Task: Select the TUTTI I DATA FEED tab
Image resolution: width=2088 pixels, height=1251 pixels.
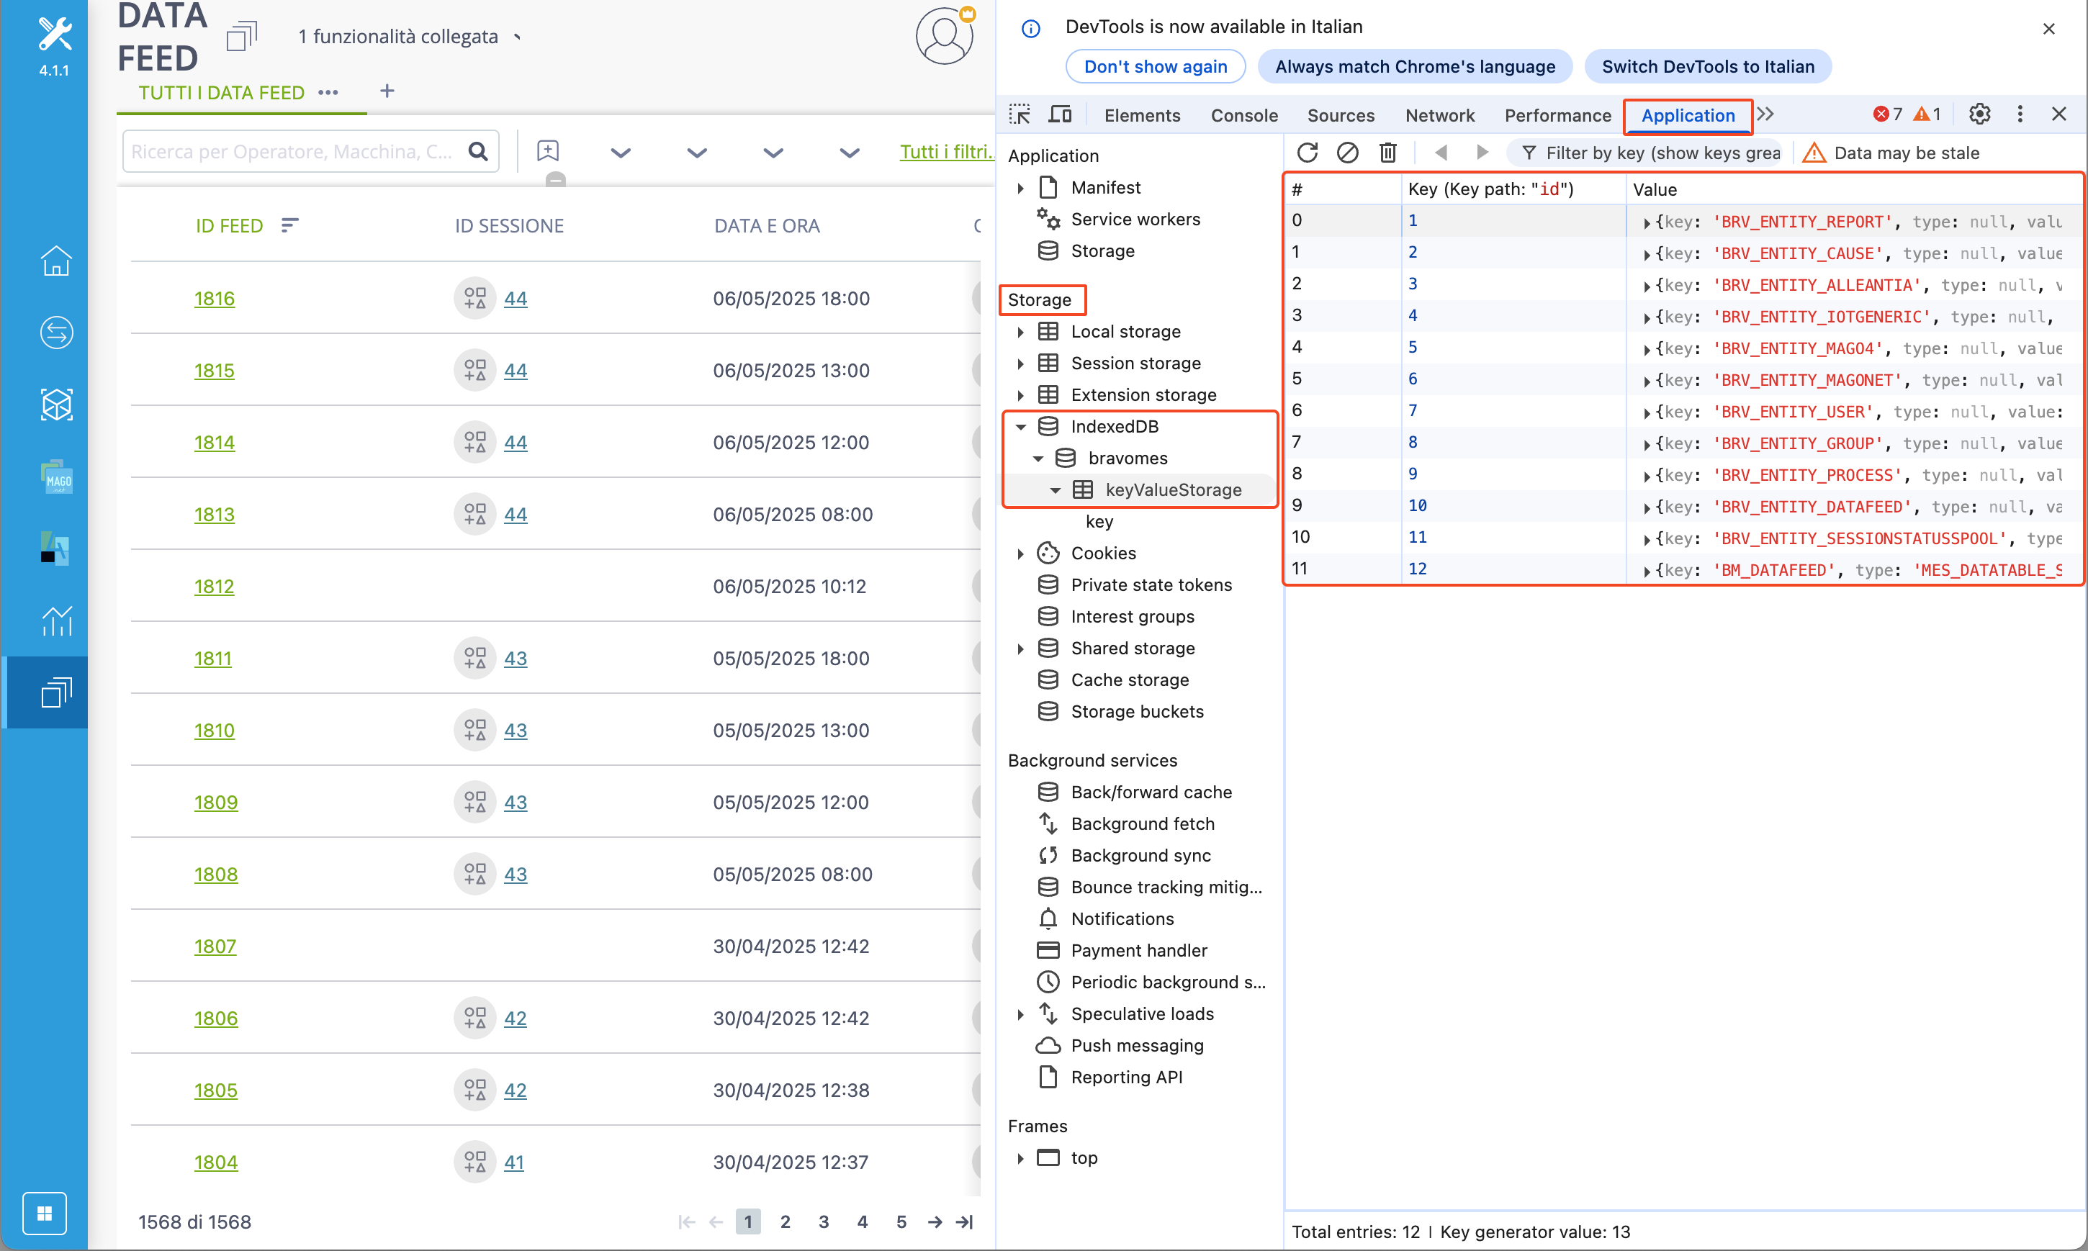Action: point(222,92)
